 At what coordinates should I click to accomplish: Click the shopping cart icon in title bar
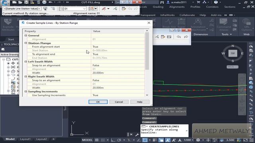[x=198, y=2]
